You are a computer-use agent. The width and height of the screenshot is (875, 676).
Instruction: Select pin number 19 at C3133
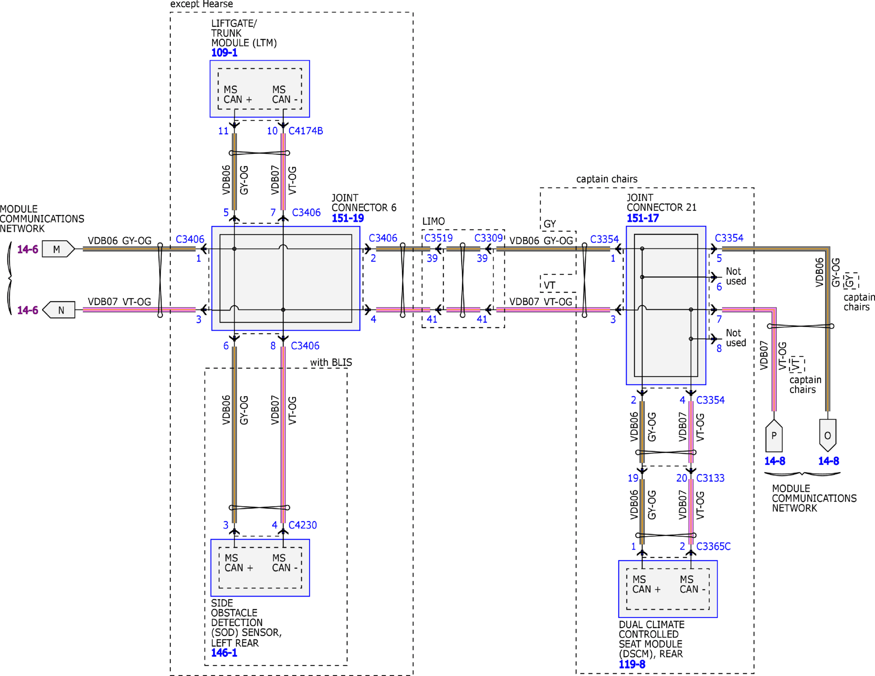point(633,478)
